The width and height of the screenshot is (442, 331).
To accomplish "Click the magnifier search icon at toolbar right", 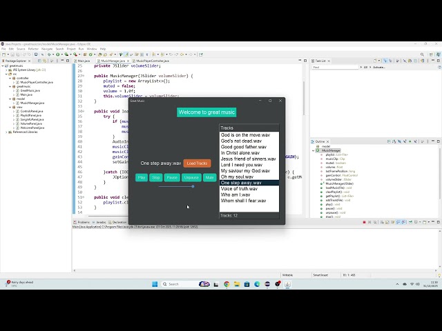I will click(422, 54).
